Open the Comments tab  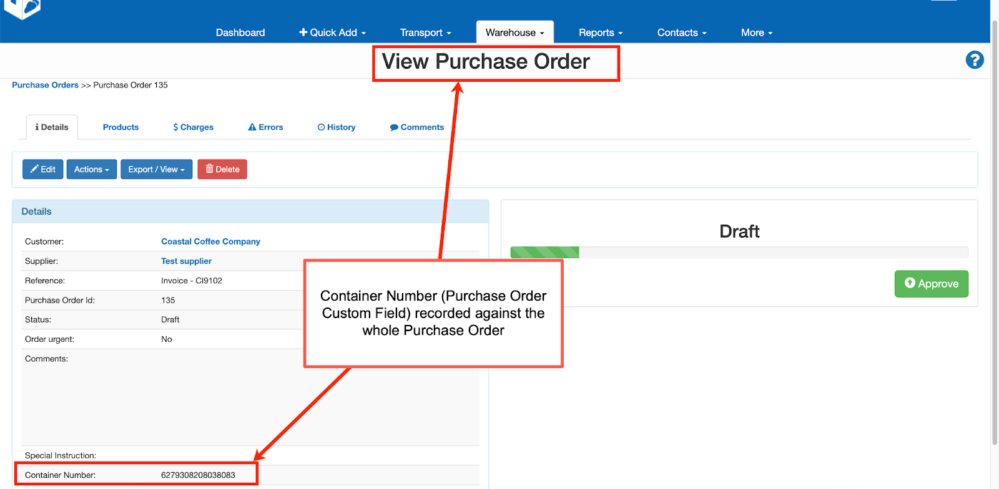click(x=417, y=127)
